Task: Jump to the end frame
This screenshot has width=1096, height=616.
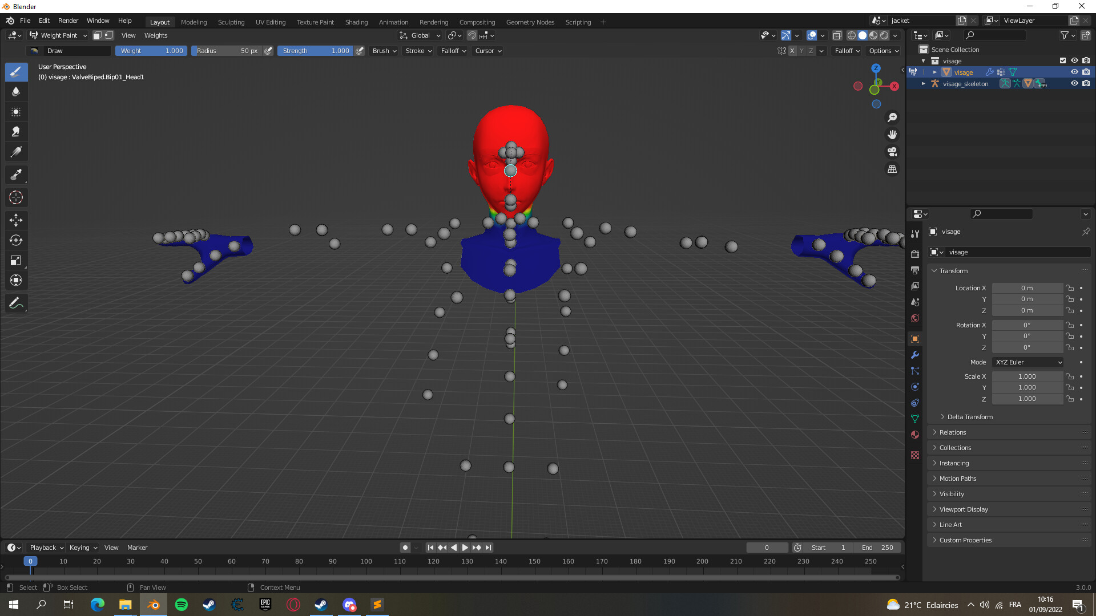Action: point(489,548)
